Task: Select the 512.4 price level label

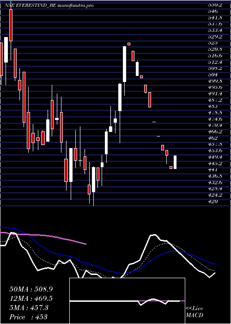Action: 215,62
